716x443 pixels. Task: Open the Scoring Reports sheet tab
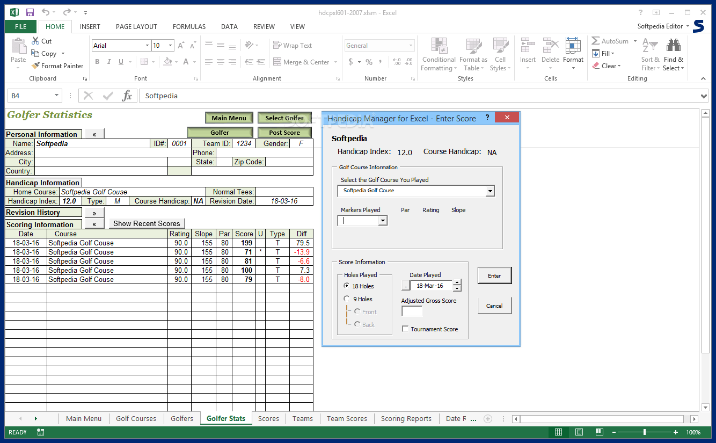coord(406,419)
